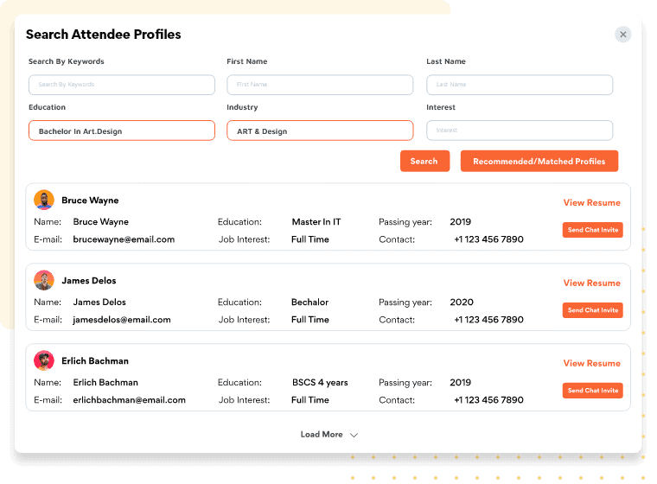Send Chat Invite to James Delos

(592, 310)
